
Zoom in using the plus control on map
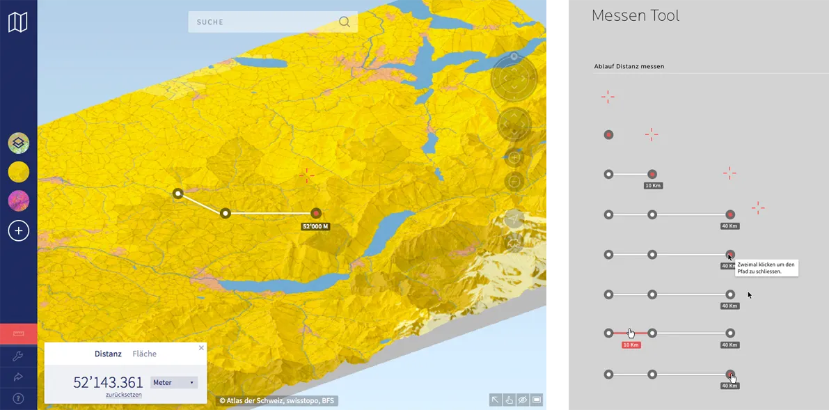(x=514, y=157)
